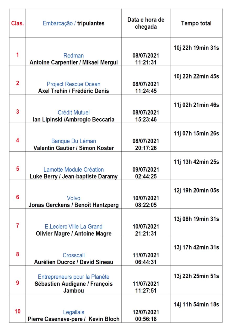236x334 pixels.
Task: Click the Redman boat name
Action: [x=73, y=56]
